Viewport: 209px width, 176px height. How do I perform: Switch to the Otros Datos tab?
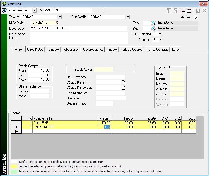click(35, 50)
